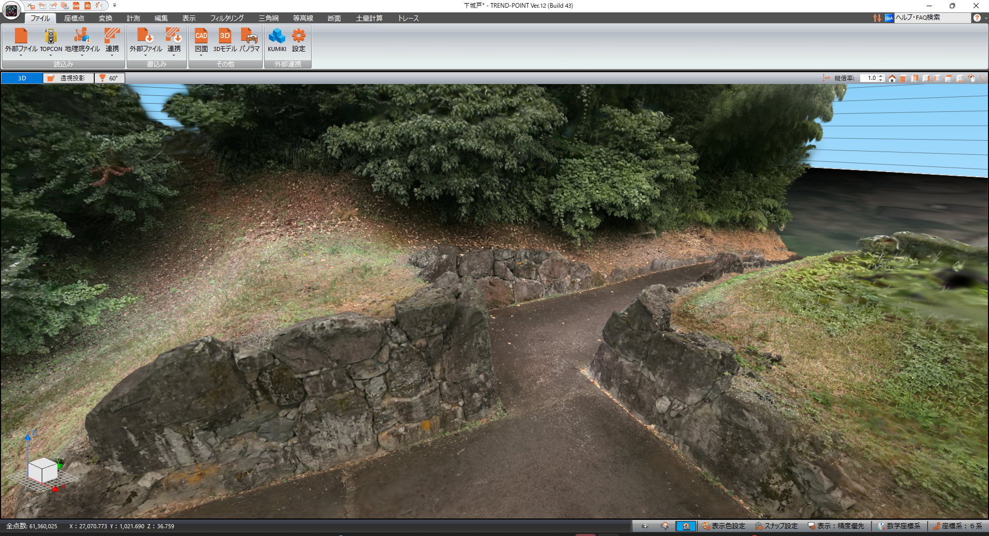Viewport: 989px width, 536px height.
Task: Toggle the AUTO eye mode in status bar
Action: [x=686, y=526]
